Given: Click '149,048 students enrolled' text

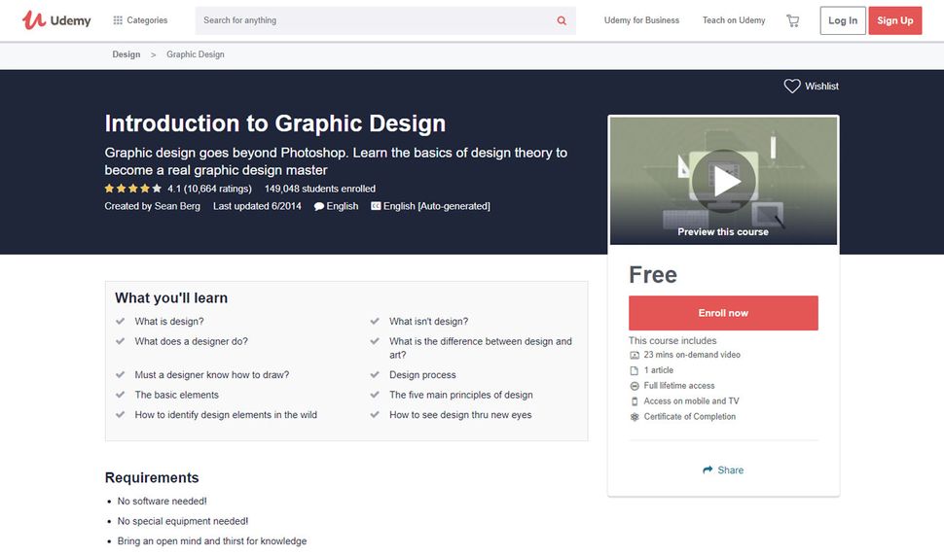Looking at the screenshot, I should (x=319, y=189).
